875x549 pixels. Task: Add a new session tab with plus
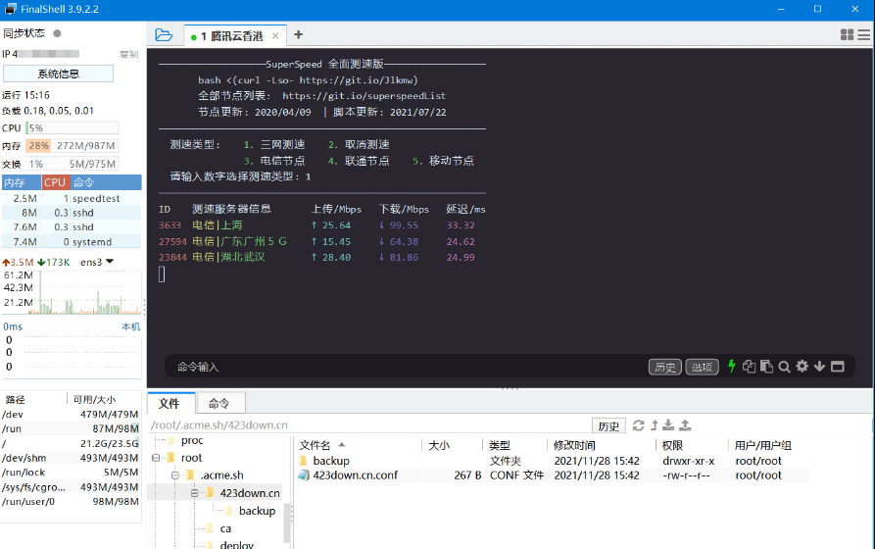click(299, 34)
